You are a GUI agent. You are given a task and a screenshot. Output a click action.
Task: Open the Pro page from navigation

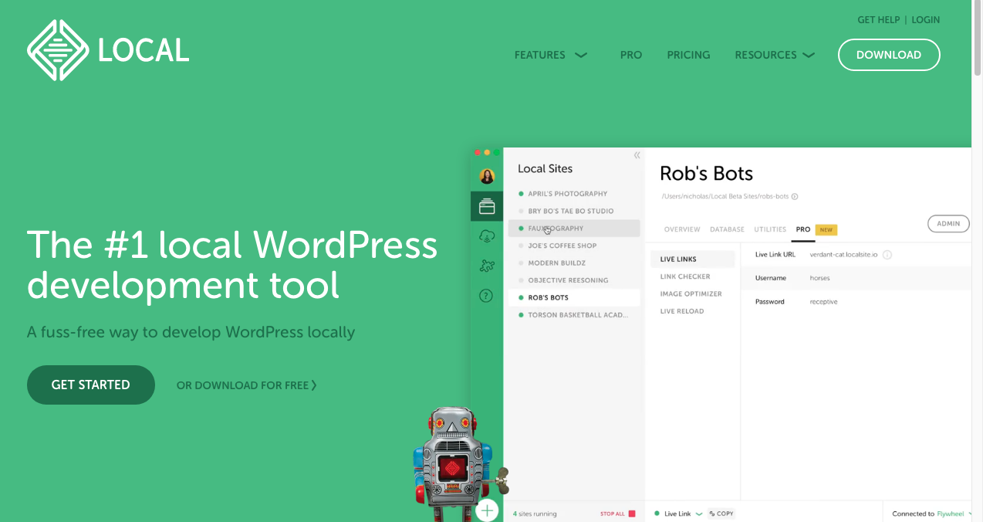[x=631, y=55]
